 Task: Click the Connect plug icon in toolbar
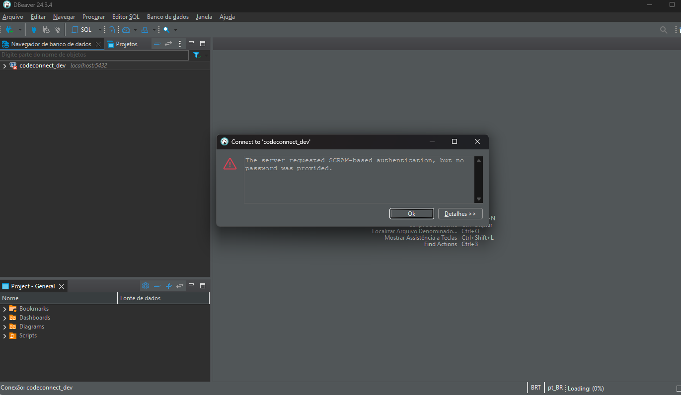coord(34,30)
